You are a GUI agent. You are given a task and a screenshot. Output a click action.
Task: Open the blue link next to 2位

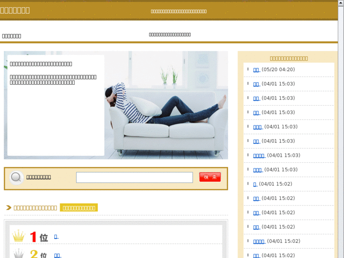(57, 255)
